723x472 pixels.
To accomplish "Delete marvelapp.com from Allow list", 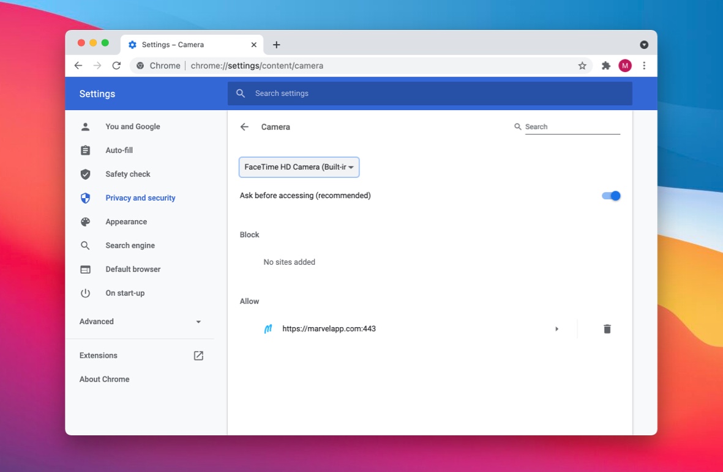I will 607,329.
